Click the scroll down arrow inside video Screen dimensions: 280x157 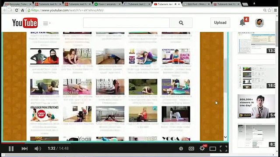click(225, 137)
